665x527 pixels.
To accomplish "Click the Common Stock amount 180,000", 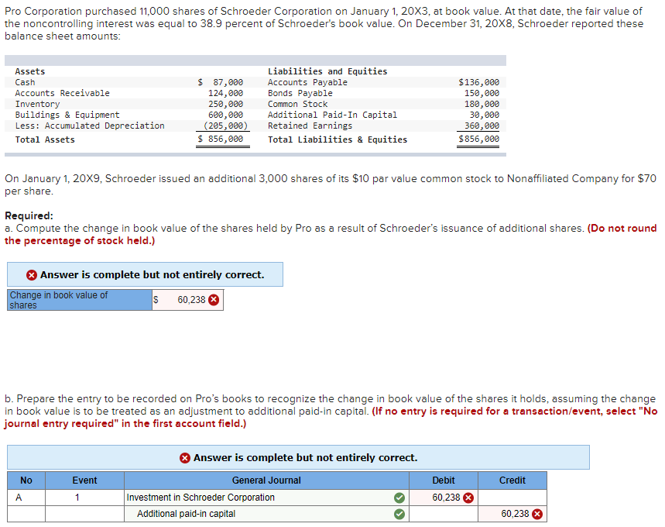I will pos(482,104).
